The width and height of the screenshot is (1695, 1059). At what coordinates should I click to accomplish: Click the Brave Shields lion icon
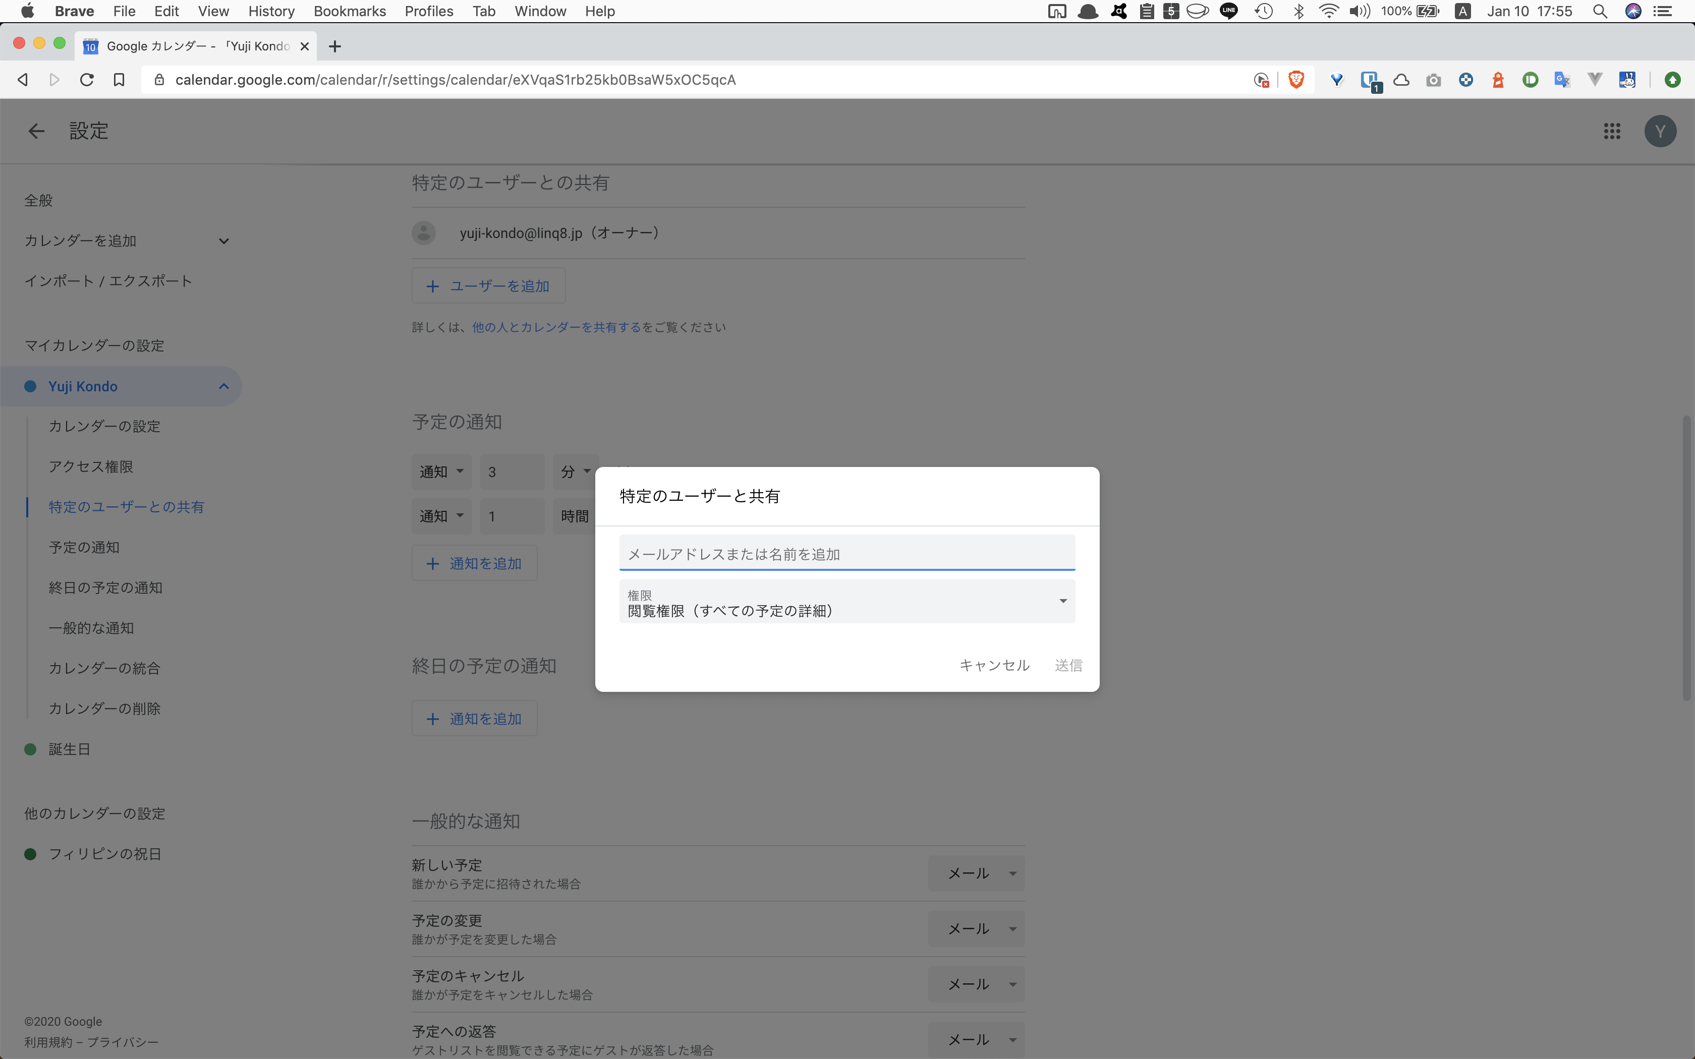click(x=1296, y=79)
